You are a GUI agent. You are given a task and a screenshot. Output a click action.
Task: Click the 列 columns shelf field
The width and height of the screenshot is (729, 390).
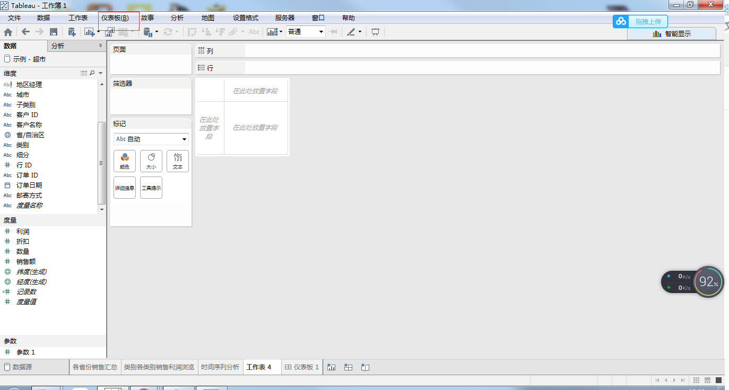coord(457,51)
